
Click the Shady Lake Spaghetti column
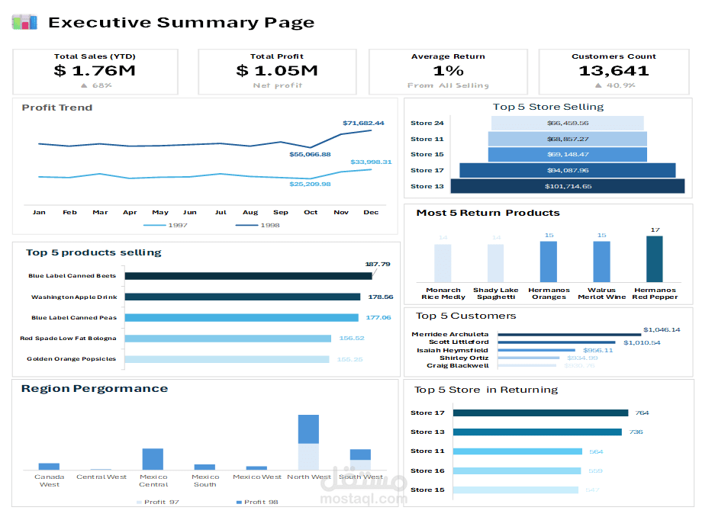[x=496, y=263]
